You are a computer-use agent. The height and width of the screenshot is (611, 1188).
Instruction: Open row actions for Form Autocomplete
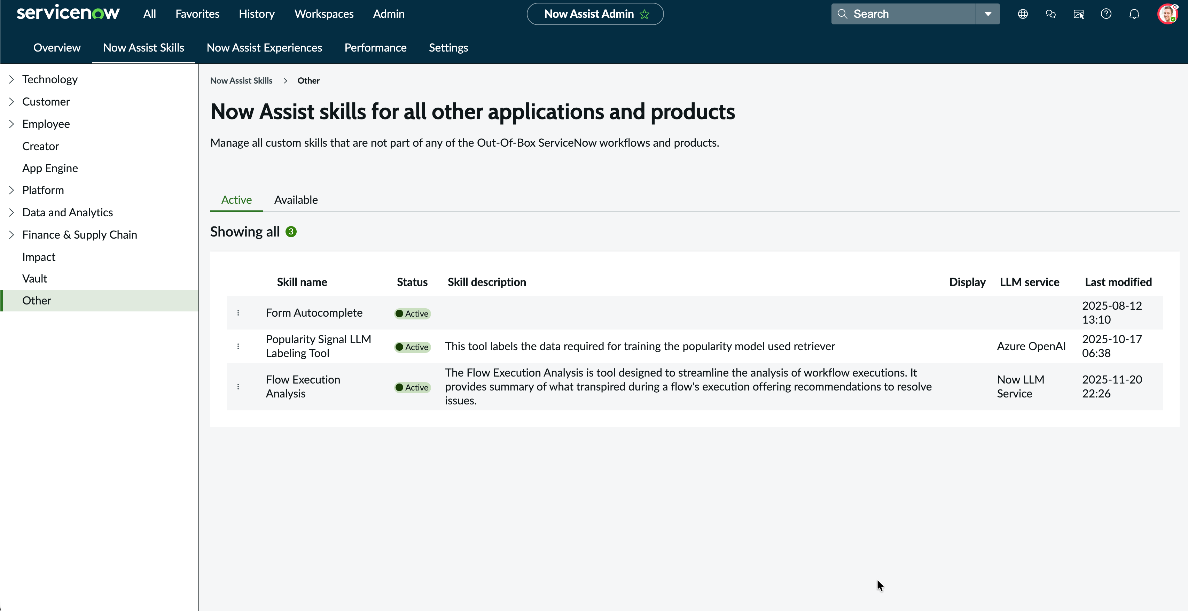point(238,313)
